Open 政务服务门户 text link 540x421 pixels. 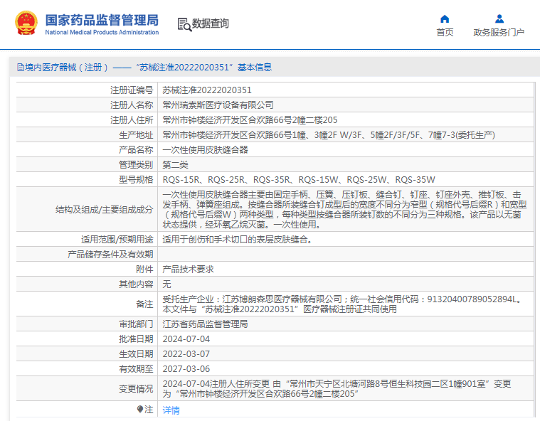pyautogui.click(x=499, y=33)
